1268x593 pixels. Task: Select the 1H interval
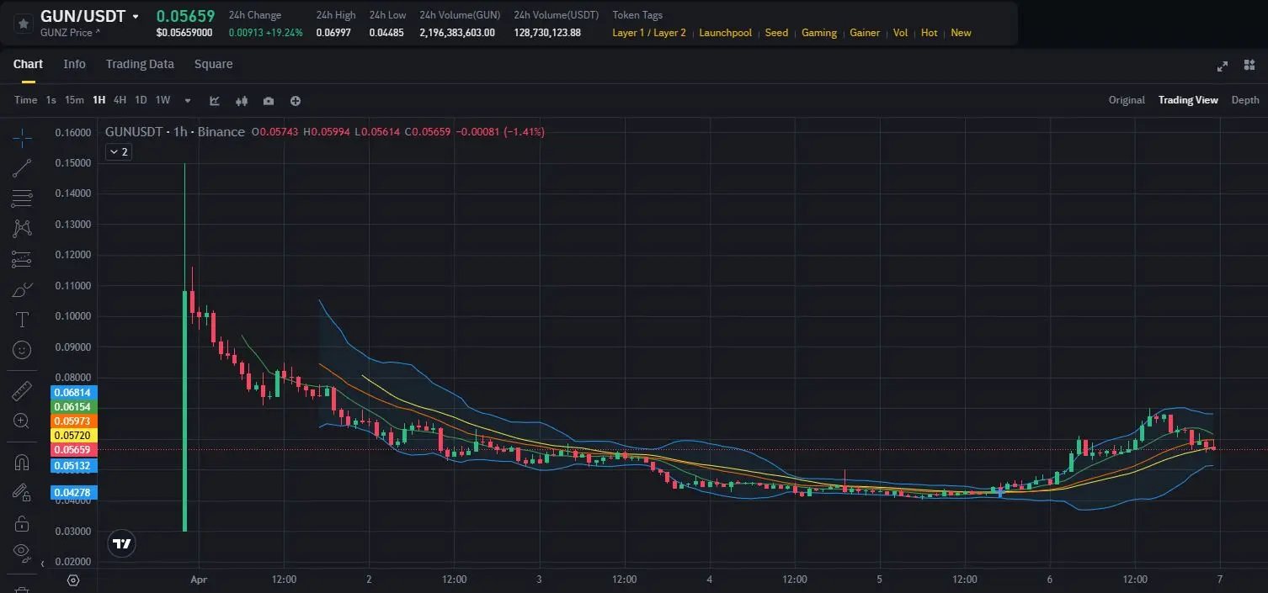(99, 100)
